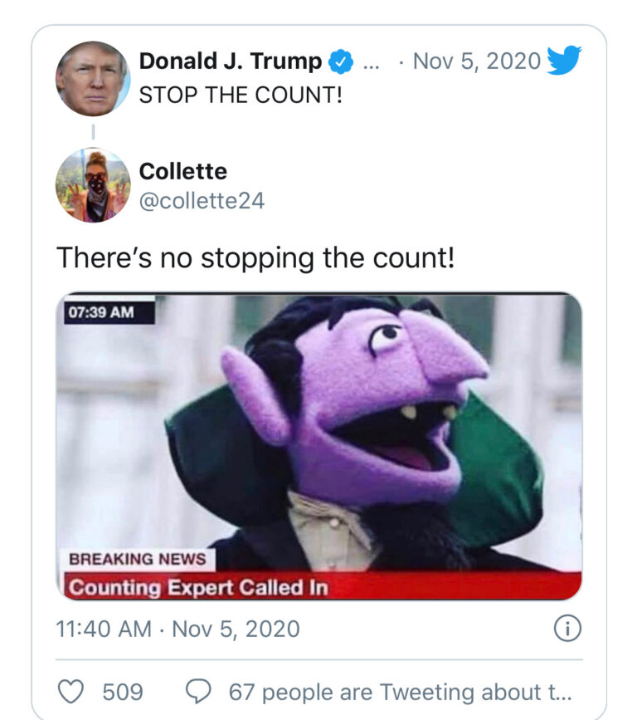The width and height of the screenshot is (637, 720).
Task: Open the Nov 5, 2020 quoted date
Action: point(477,61)
